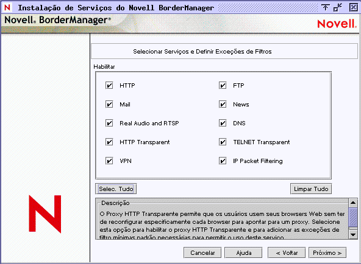Disable the VPN checkbox

click(x=109, y=161)
